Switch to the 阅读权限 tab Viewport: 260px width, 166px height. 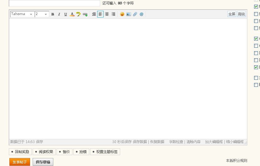click(x=44, y=152)
